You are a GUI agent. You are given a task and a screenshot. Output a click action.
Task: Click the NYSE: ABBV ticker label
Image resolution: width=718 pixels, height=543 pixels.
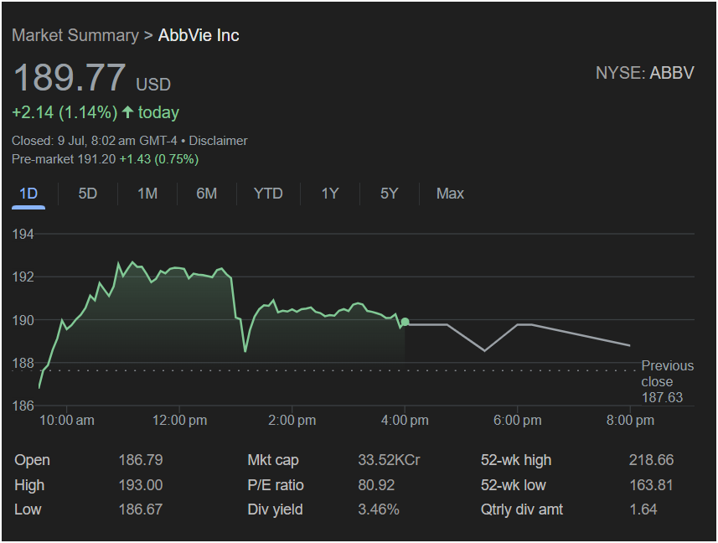tap(645, 73)
